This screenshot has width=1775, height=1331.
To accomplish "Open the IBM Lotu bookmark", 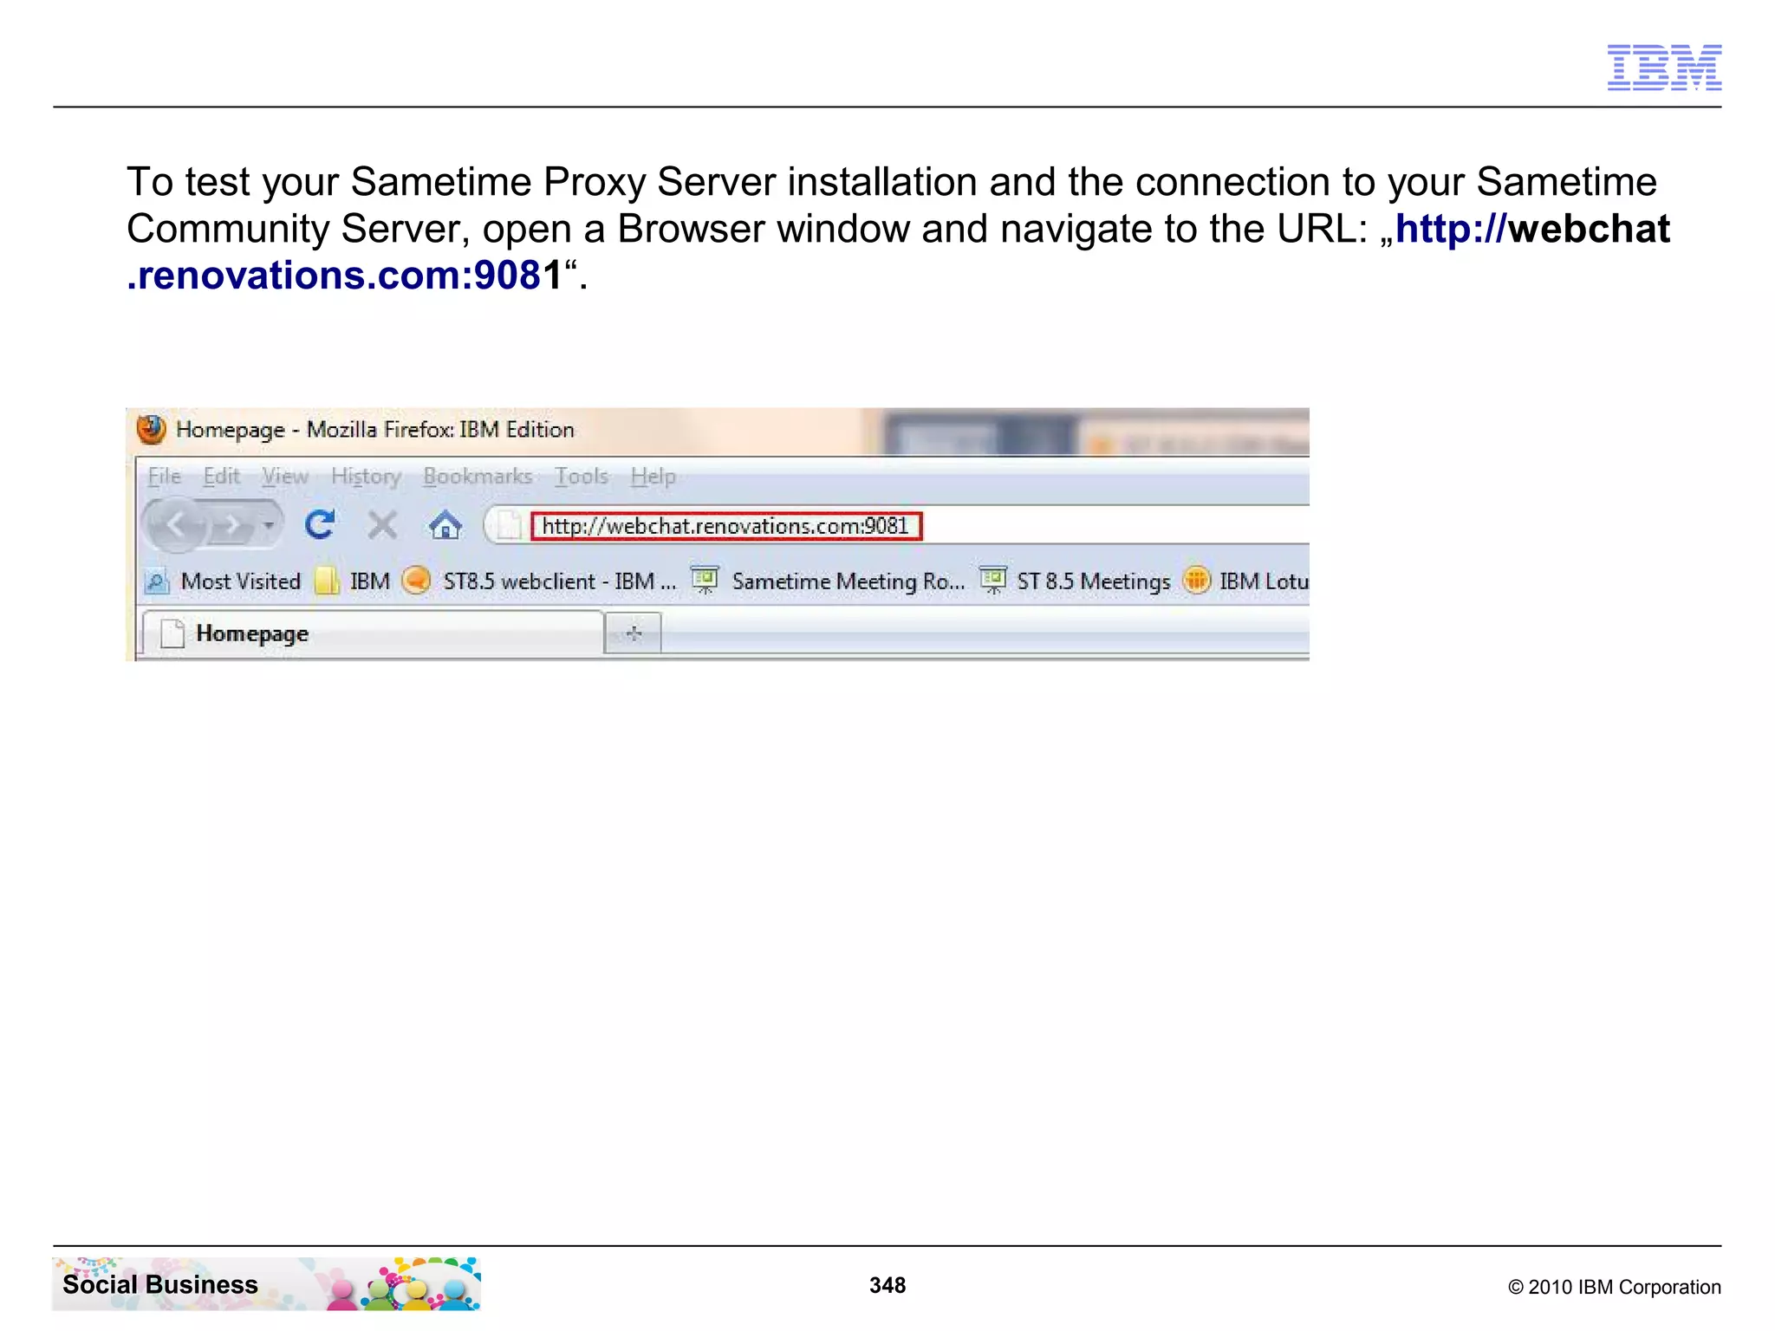I will tap(1245, 581).
